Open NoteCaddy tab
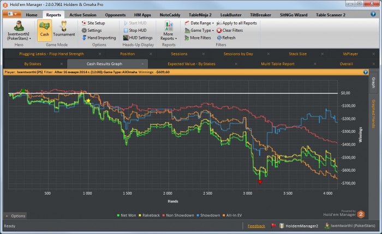 click(170, 15)
